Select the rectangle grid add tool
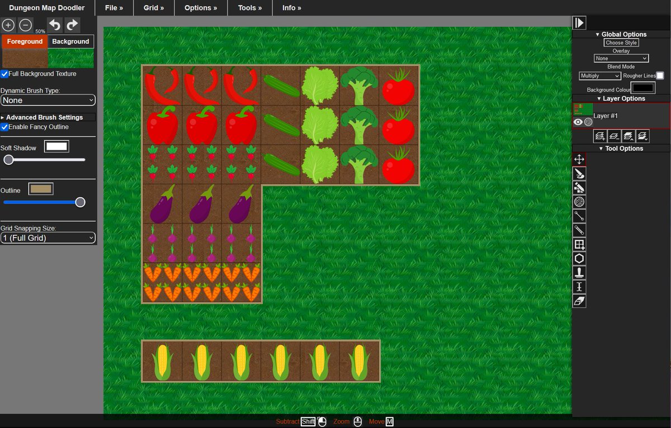Image resolution: width=671 pixels, height=428 pixels. point(579,244)
